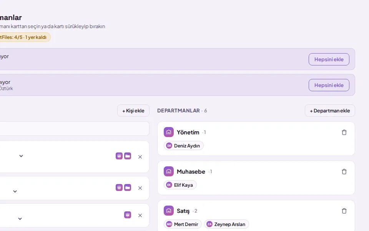Click the DA avatar of Deniz Aydın
Image resolution: width=369 pixels, height=231 pixels.
tap(169, 146)
